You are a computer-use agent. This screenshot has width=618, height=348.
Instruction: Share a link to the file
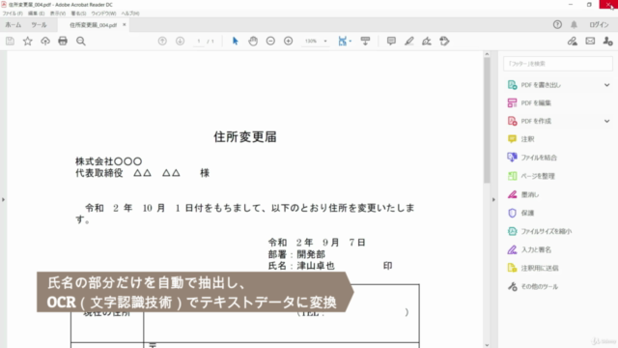(573, 41)
